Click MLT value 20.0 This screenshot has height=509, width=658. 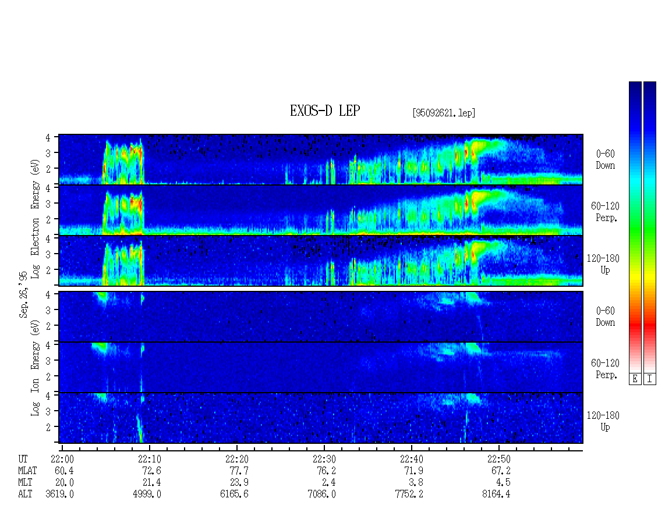(64, 483)
